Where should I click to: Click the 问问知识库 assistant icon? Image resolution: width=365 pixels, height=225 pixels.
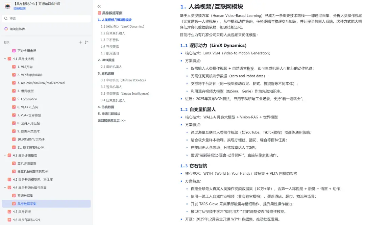(6, 29)
